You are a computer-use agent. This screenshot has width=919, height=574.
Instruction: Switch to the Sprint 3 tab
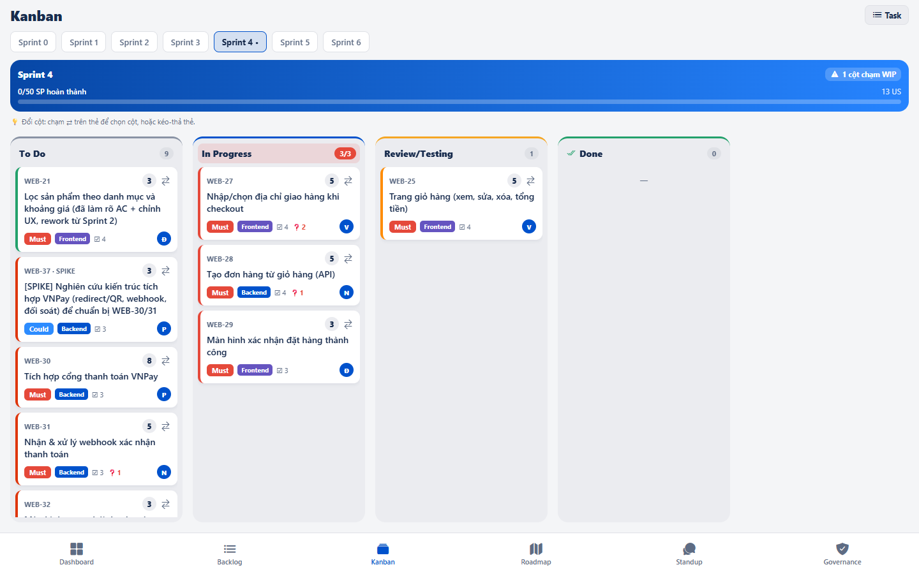click(185, 42)
